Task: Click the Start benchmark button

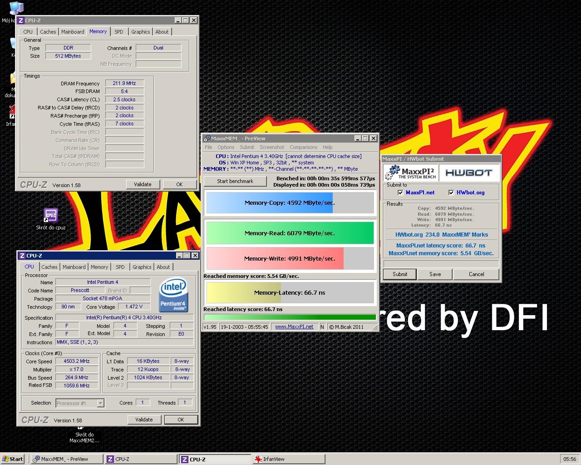Action: point(235,181)
